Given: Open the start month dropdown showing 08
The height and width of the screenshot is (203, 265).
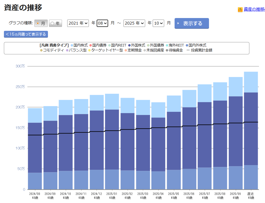Looking at the screenshot, I should tap(102, 23).
